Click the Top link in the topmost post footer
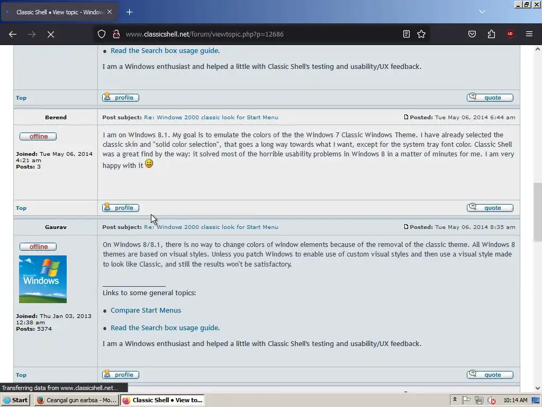This screenshot has width=542, height=407. [21, 98]
